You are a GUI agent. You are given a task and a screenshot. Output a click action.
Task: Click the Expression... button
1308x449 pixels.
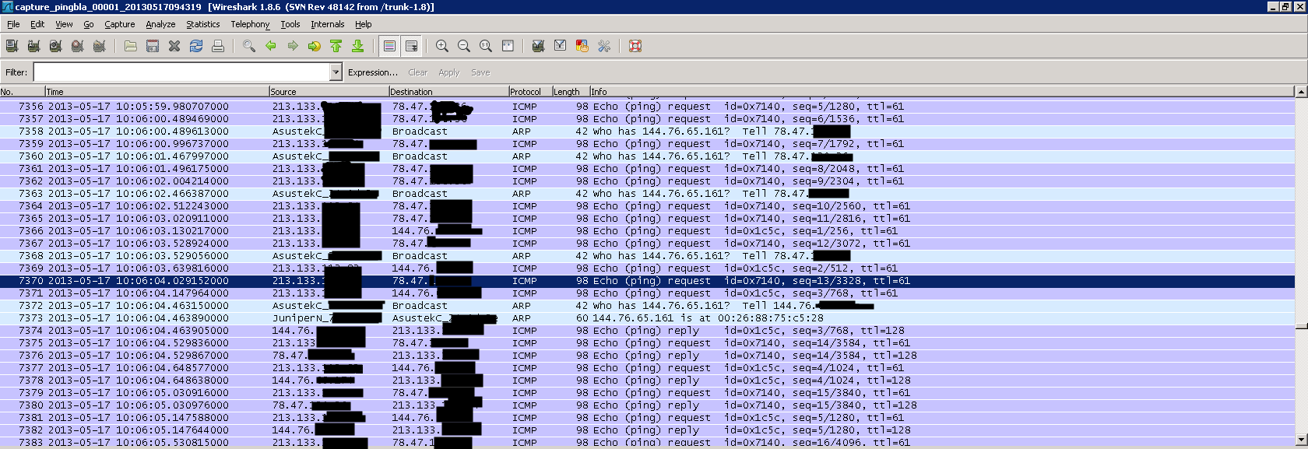pyautogui.click(x=373, y=72)
